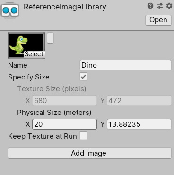Click the Open button in the header
This screenshot has width=174, height=175.
pos(158,20)
